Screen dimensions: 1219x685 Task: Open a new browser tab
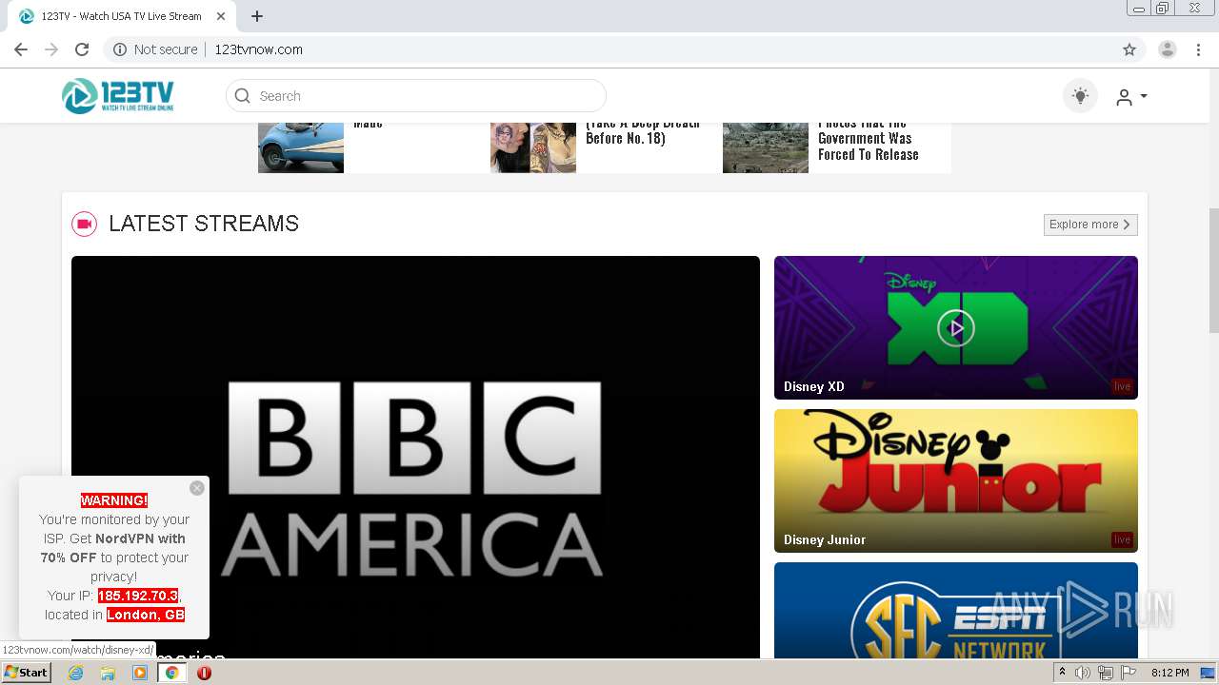point(257,16)
